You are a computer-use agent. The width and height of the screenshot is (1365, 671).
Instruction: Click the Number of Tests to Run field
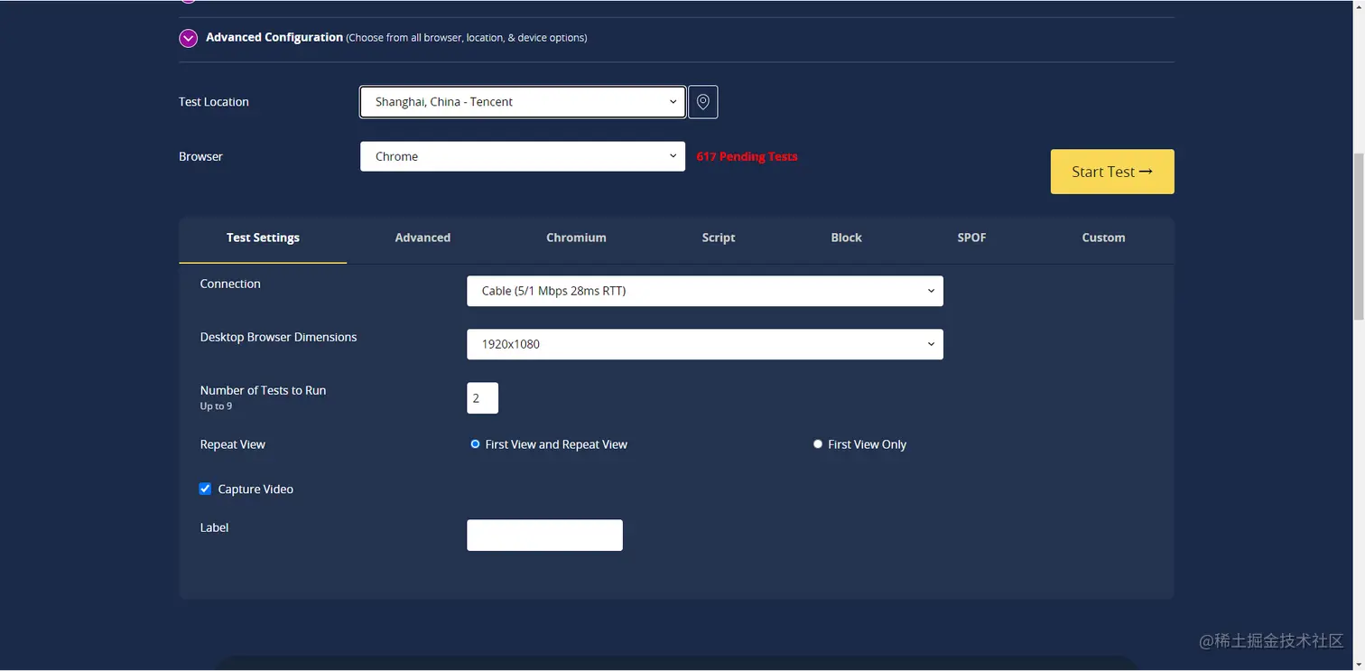coord(482,398)
